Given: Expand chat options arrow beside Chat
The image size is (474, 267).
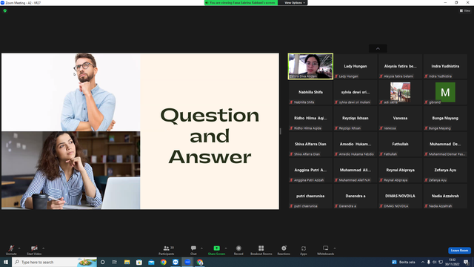Looking at the screenshot, I should [x=201, y=248].
